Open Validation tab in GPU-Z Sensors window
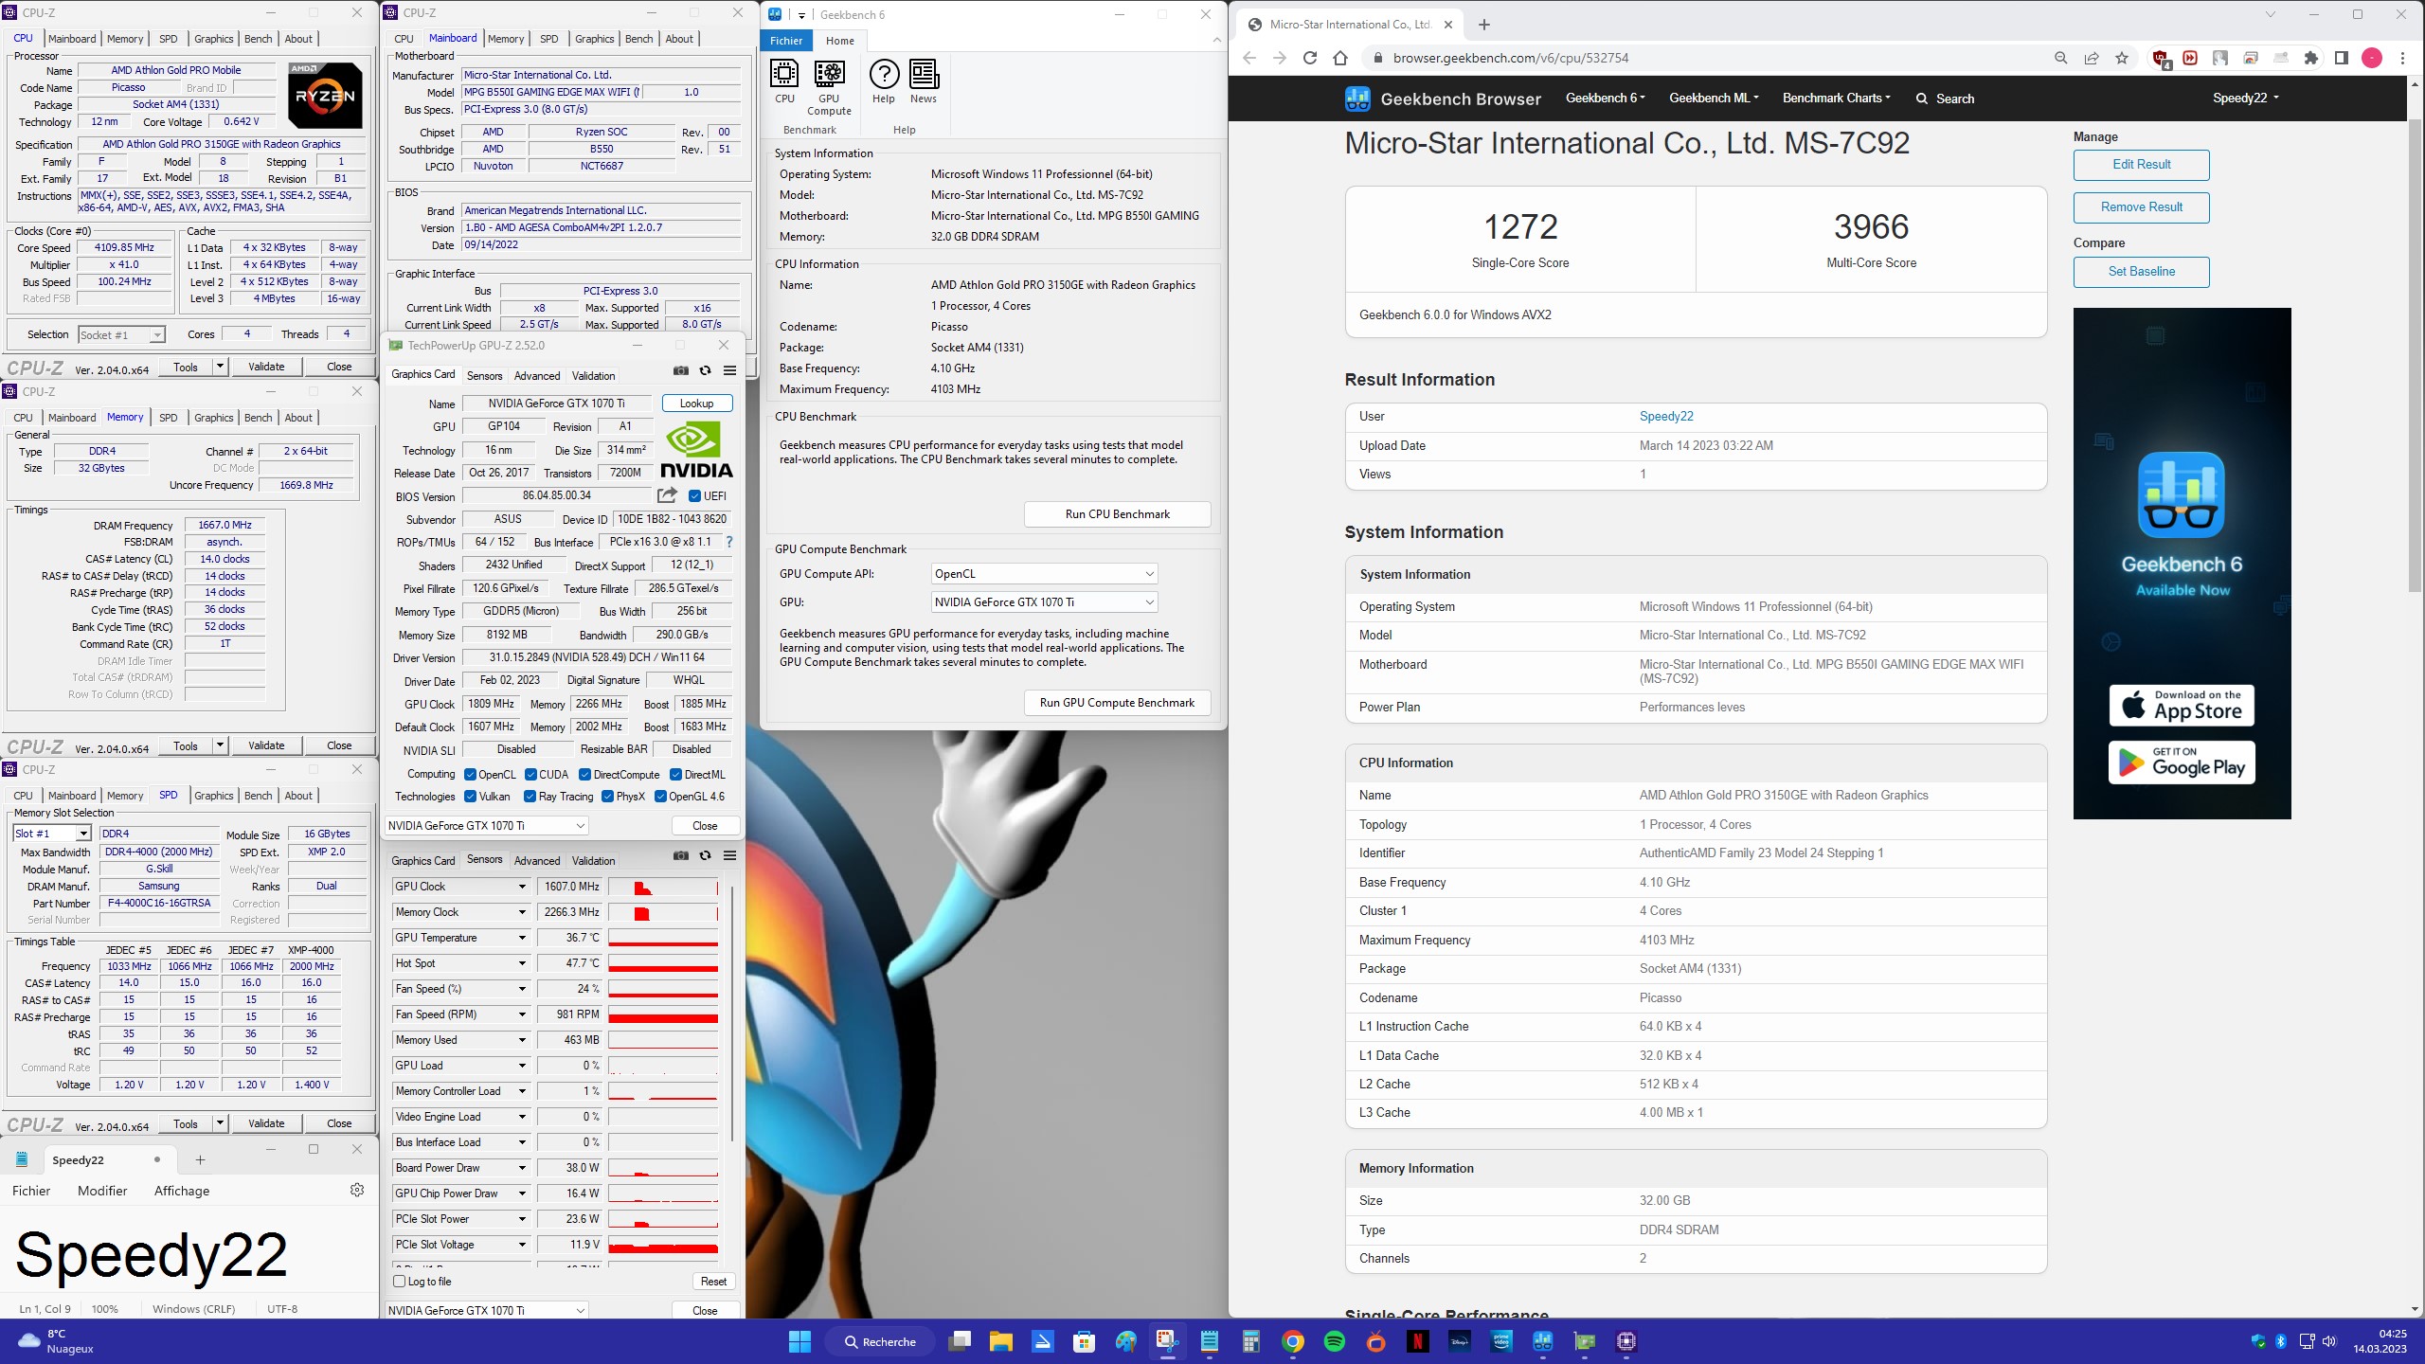 point(593,861)
